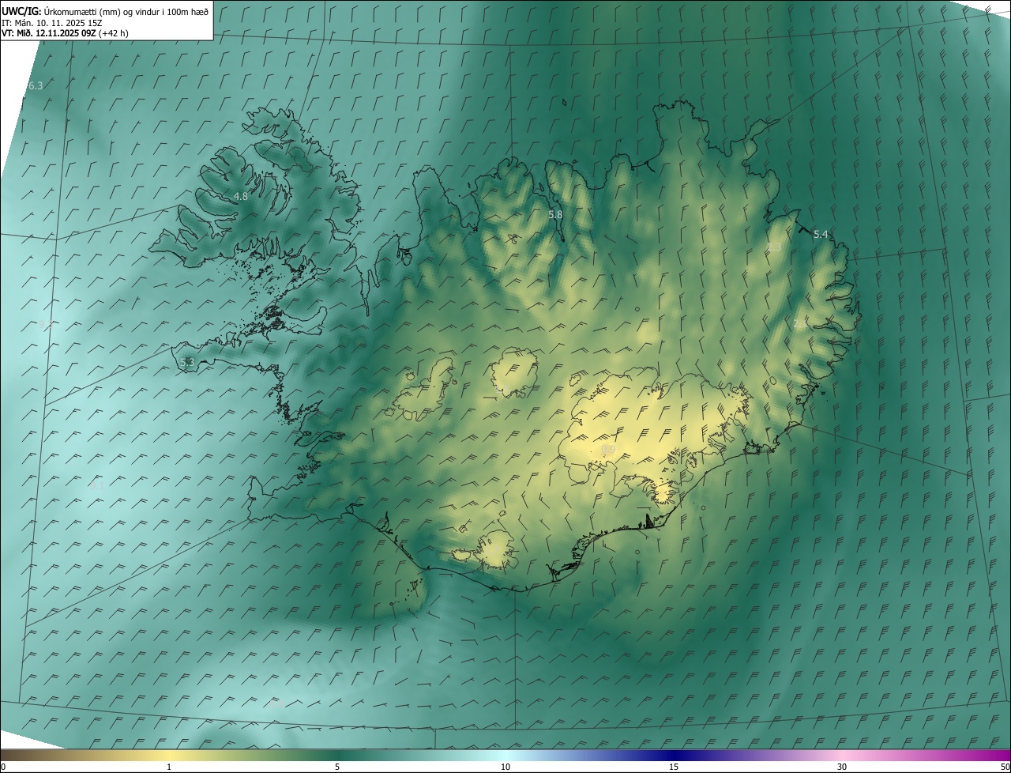
Task: Click the 6.3 value label on the map
Action: tap(36, 85)
